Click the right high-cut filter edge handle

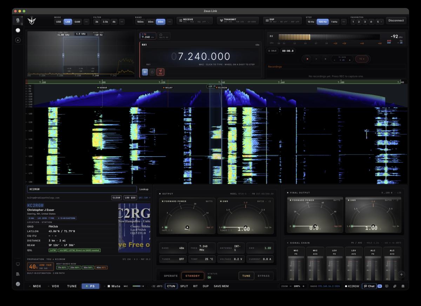(x=99, y=55)
